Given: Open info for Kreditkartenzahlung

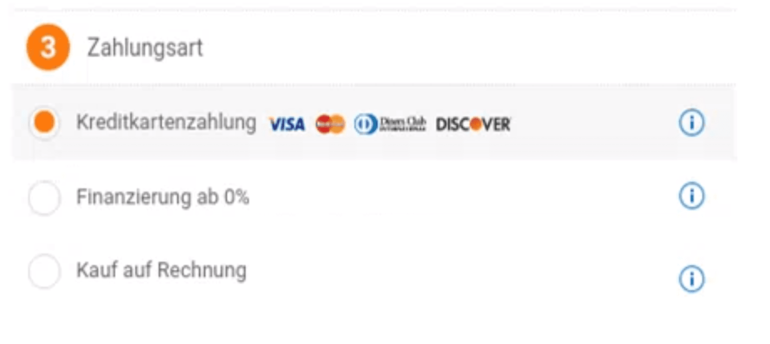Looking at the screenshot, I should click(692, 123).
